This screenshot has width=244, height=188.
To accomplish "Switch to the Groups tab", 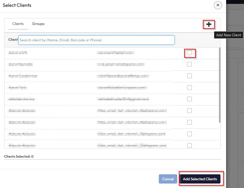I will (38, 24).
